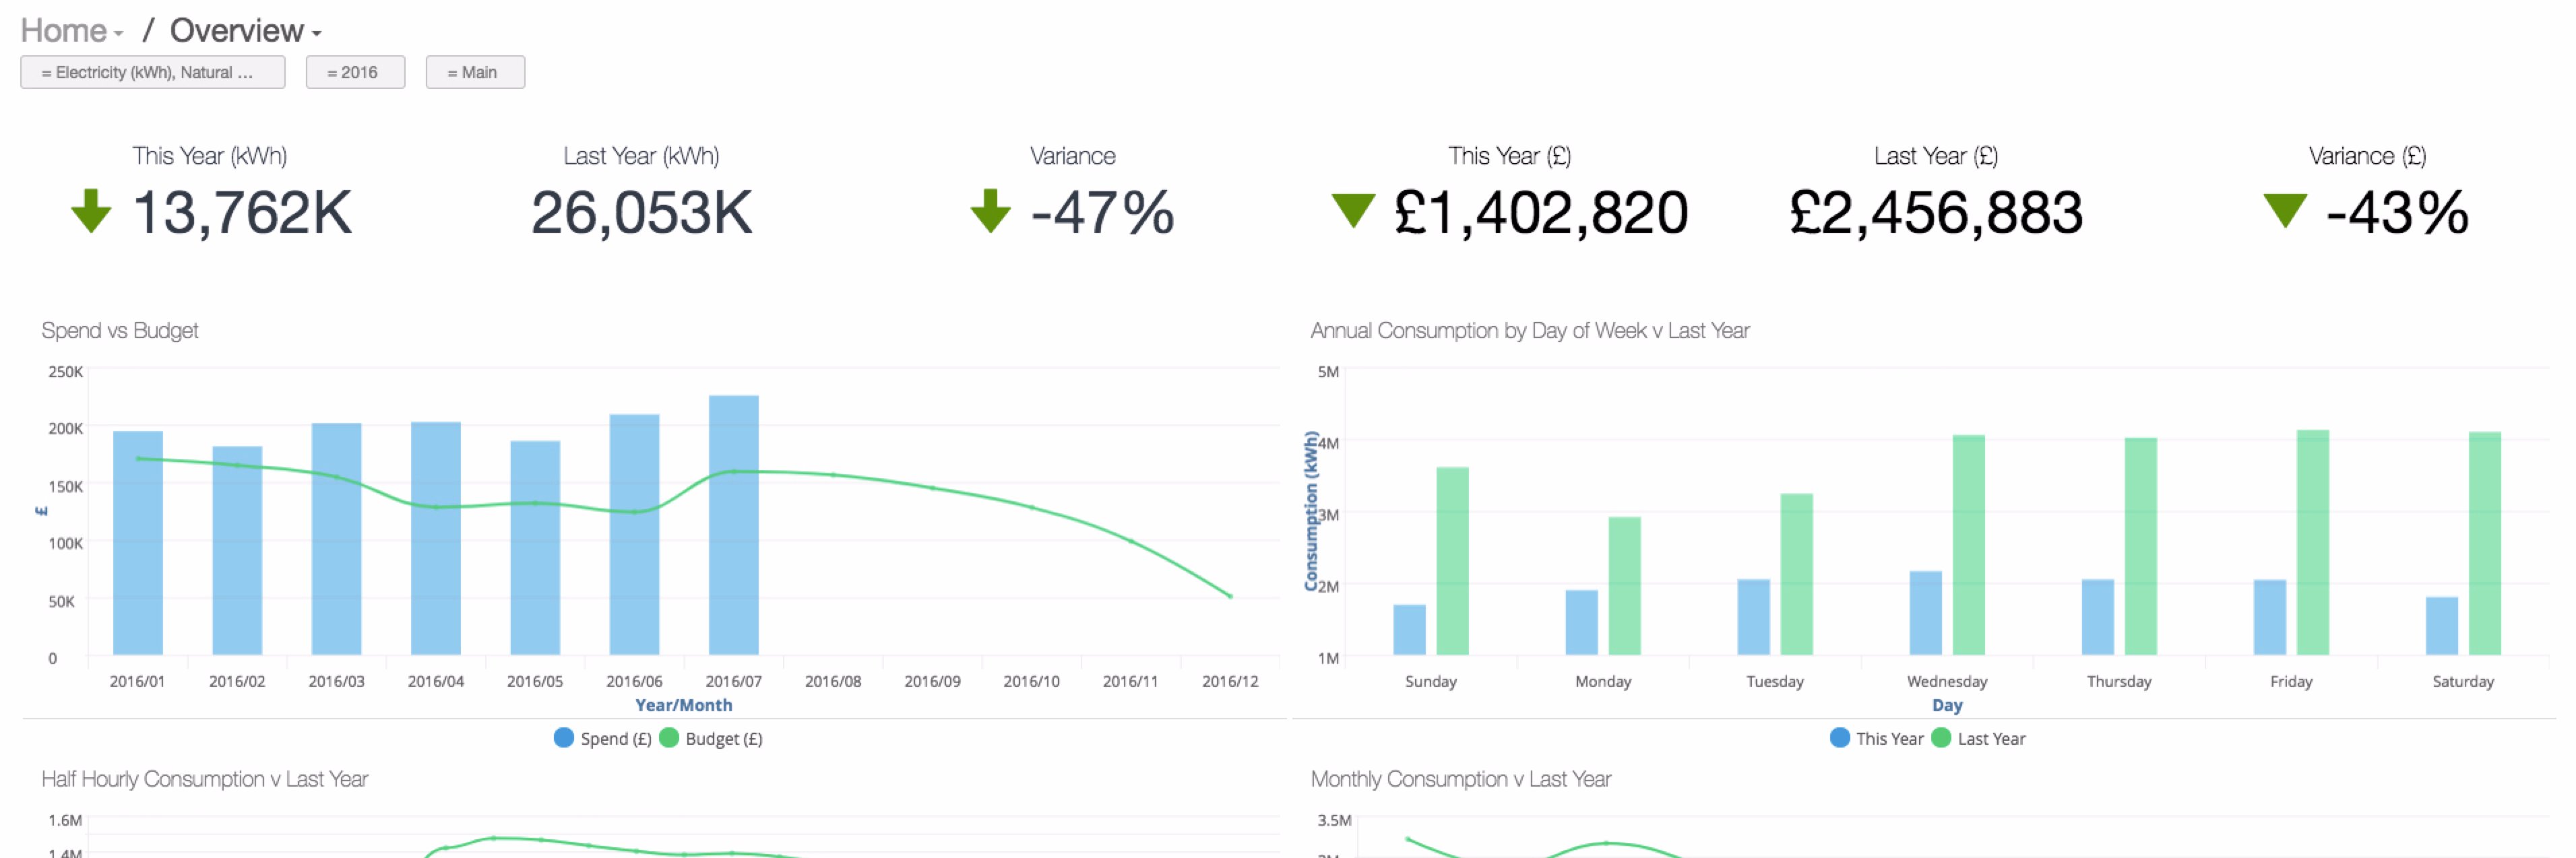Toggle the Last Year legend entry
The width and height of the screenshot is (2576, 858).
point(1978,738)
